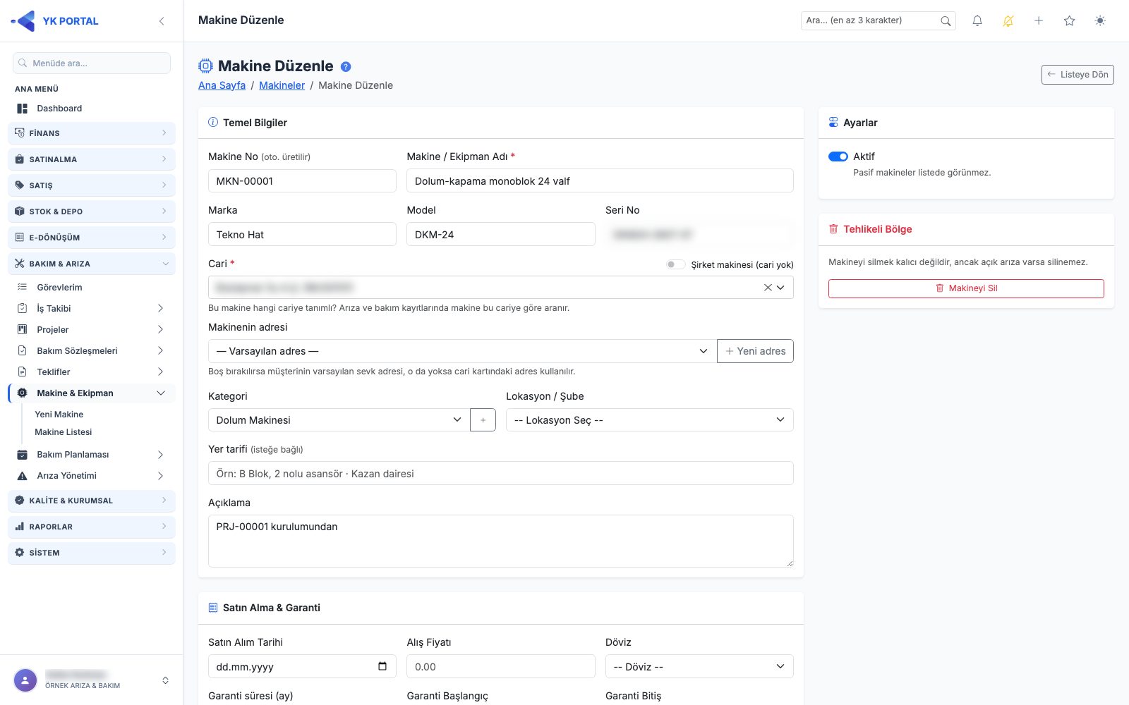Toggle the Aktif switch off
The height and width of the screenshot is (705, 1129).
(x=838, y=157)
